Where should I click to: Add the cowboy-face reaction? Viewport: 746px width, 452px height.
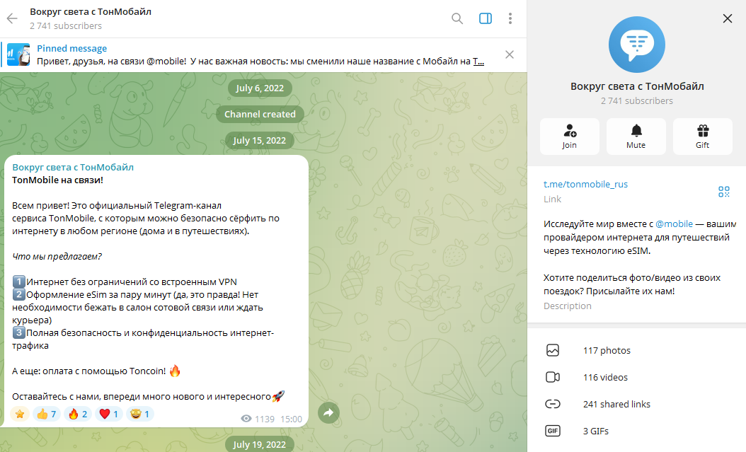[140, 414]
